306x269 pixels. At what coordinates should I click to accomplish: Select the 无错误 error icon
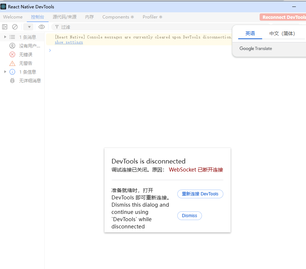12,54
